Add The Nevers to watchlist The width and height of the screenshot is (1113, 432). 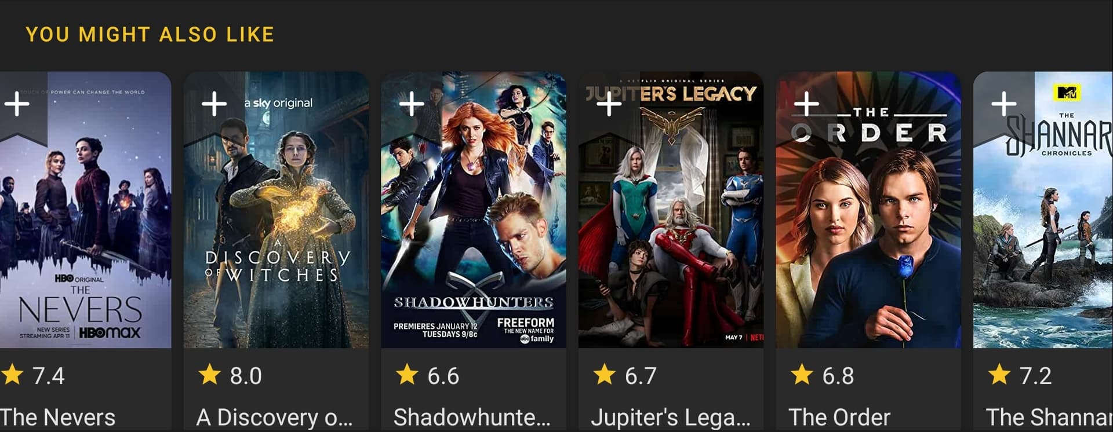click(17, 104)
